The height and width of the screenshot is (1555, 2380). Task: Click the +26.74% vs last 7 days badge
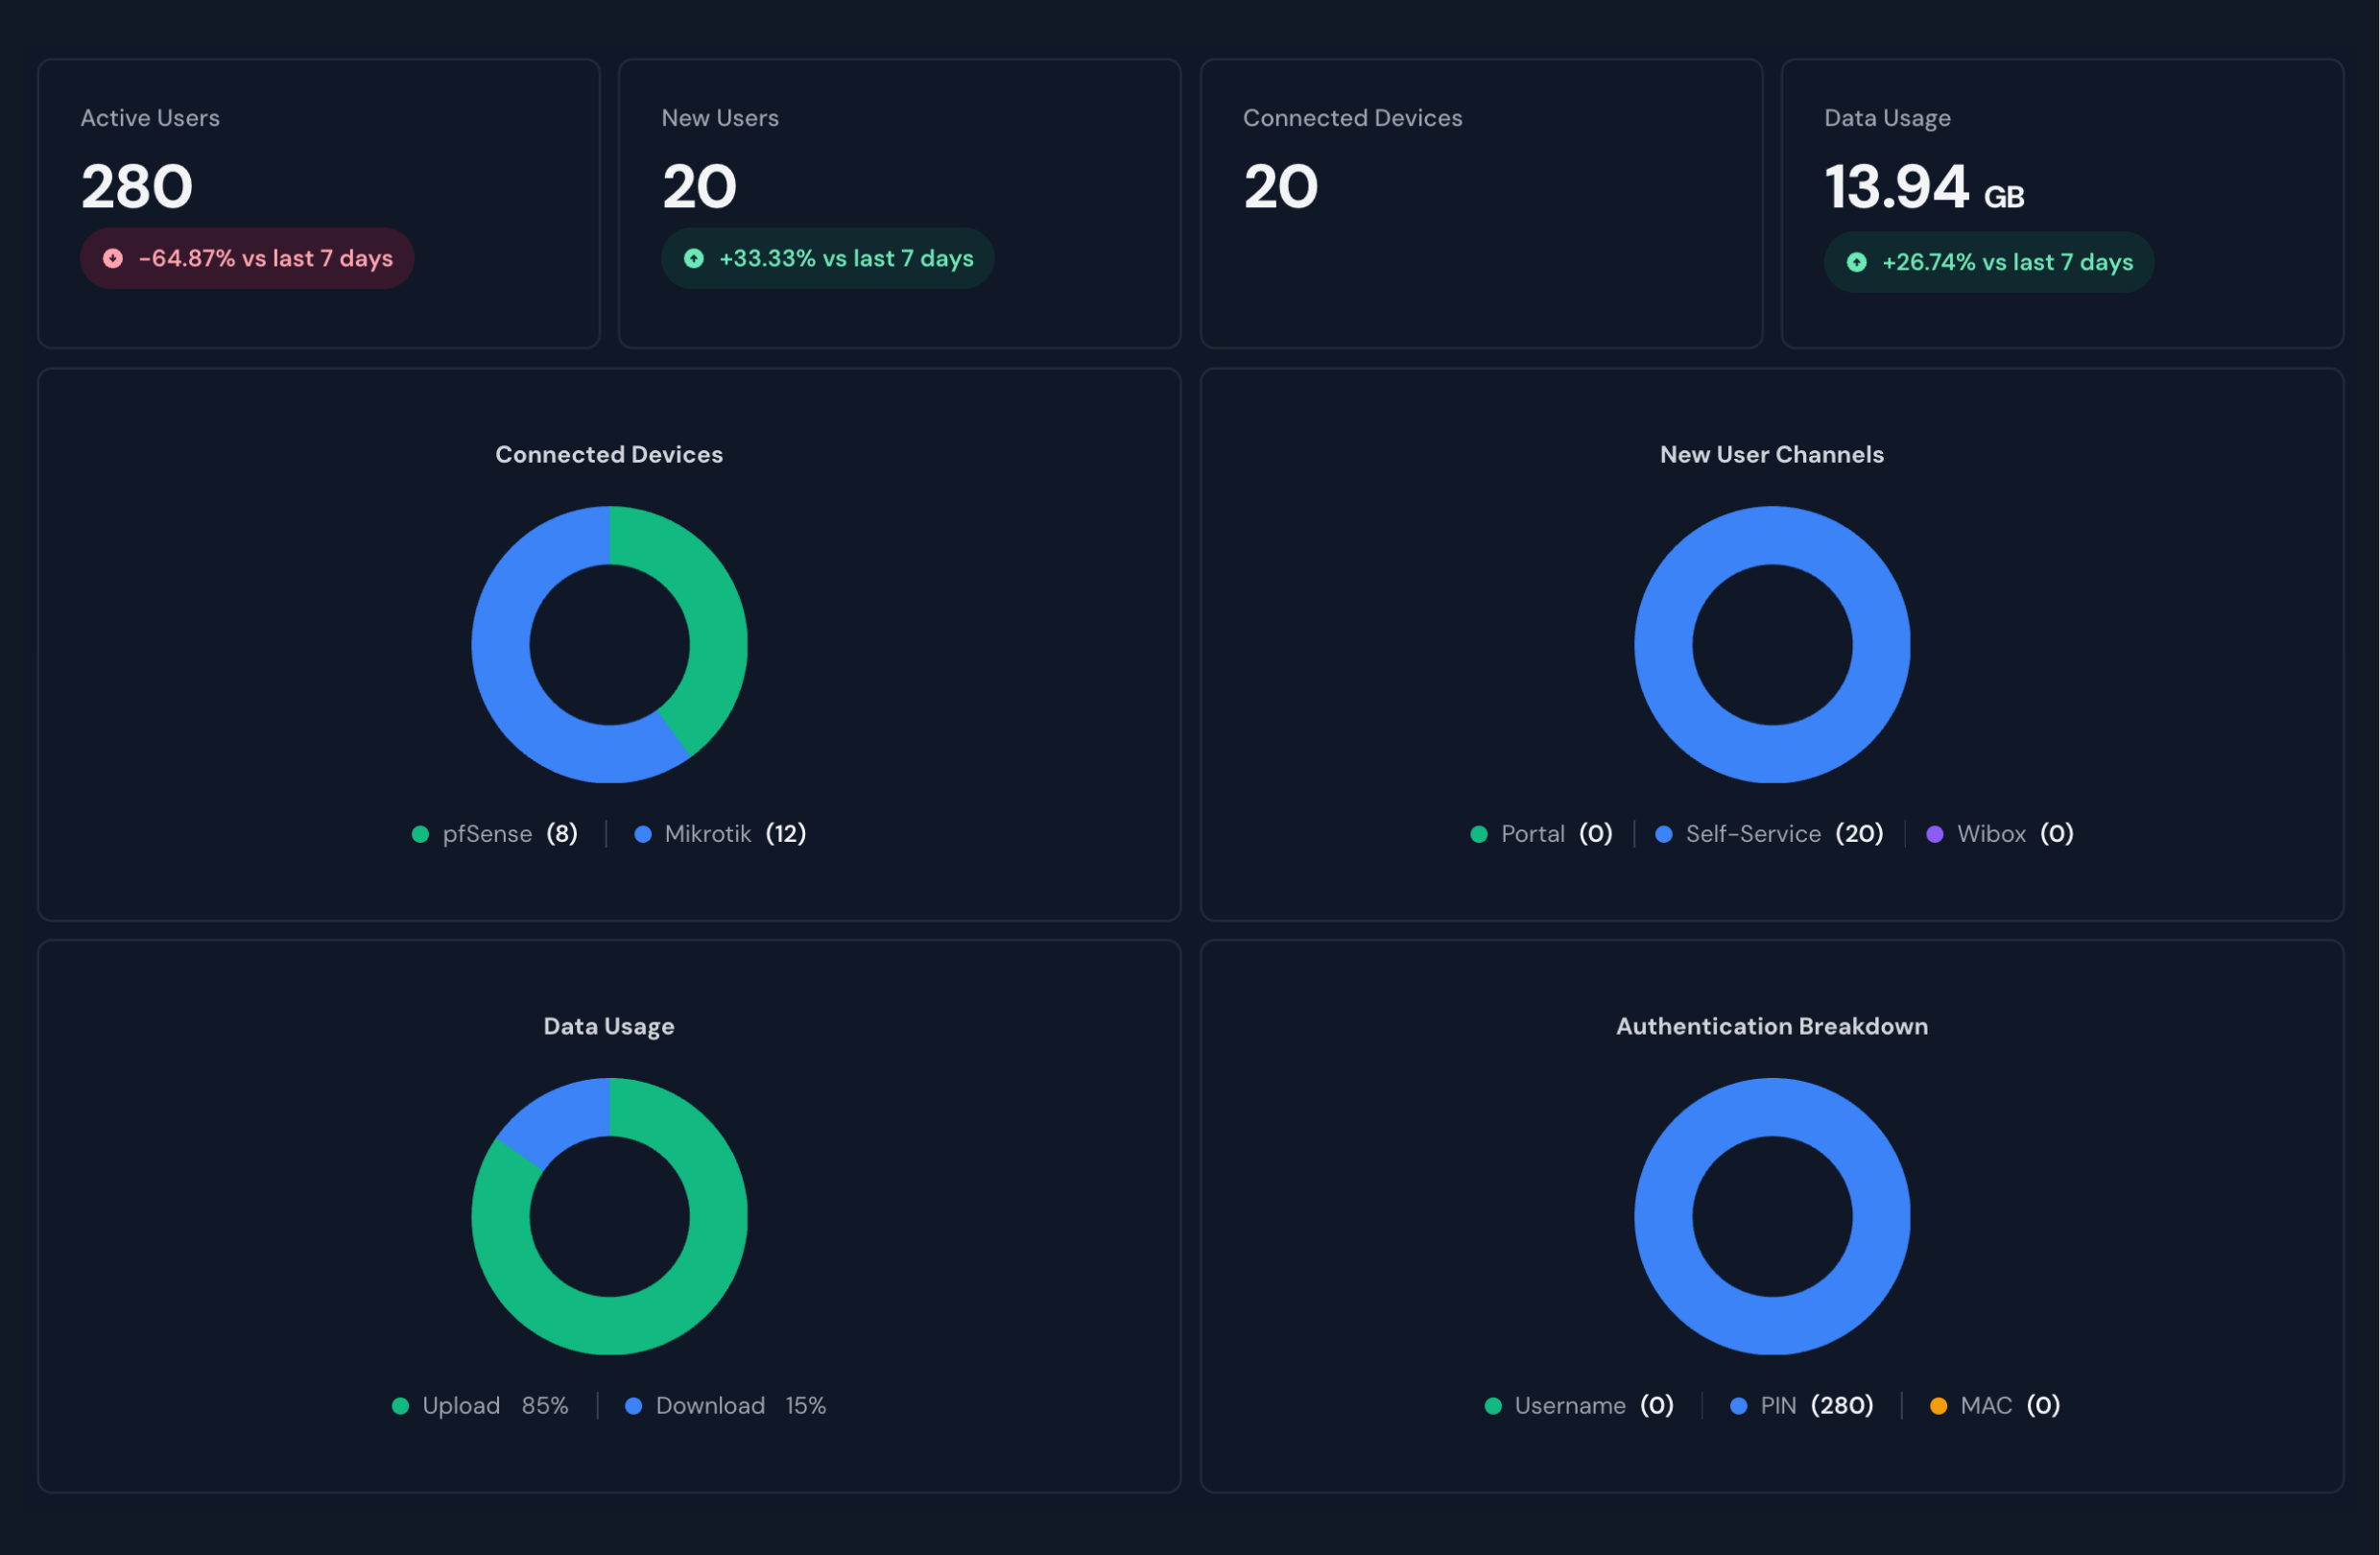(x=1988, y=263)
